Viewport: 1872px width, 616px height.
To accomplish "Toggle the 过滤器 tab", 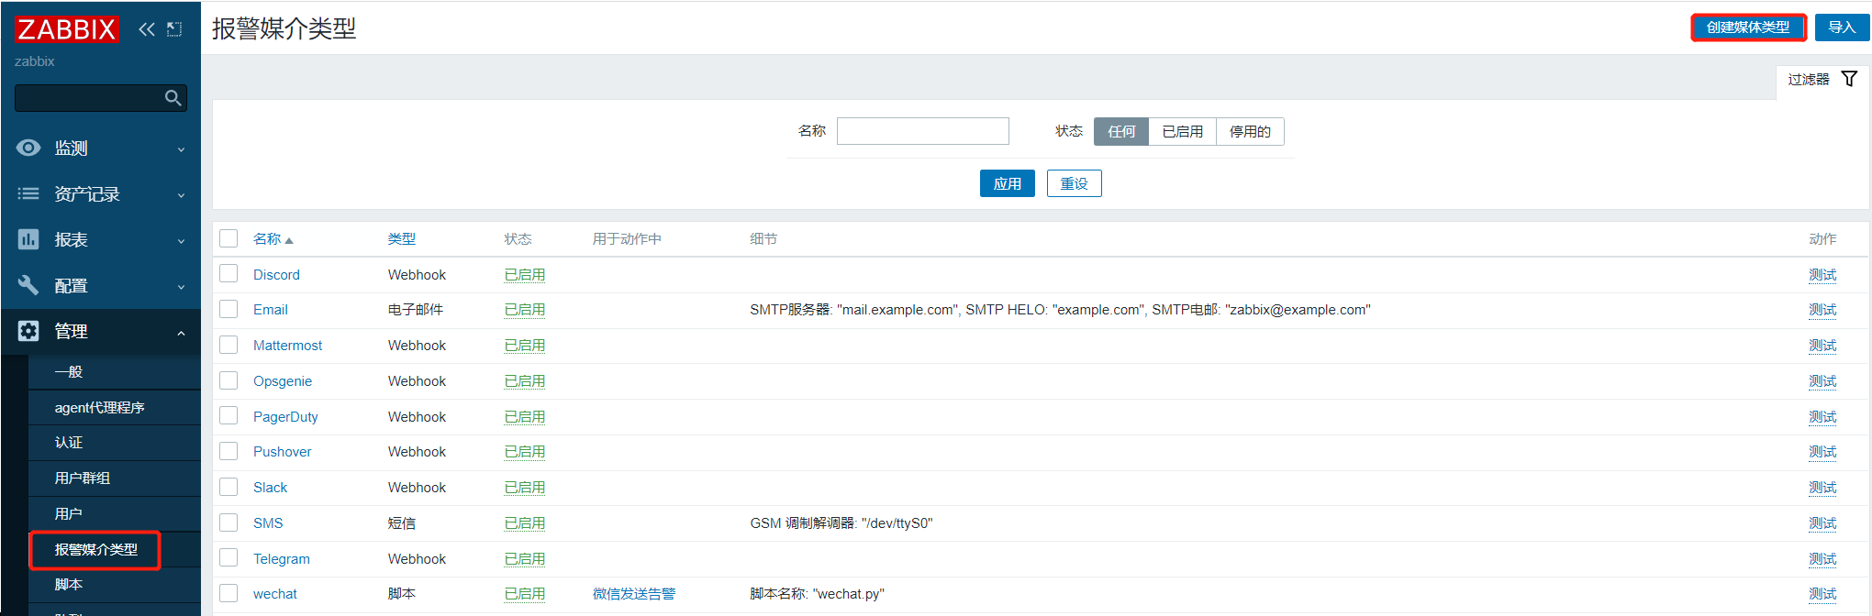I will [x=1822, y=80].
